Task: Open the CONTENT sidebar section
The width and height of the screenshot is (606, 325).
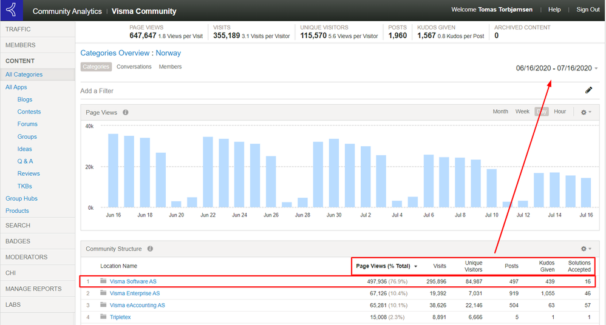Action: pos(38,61)
